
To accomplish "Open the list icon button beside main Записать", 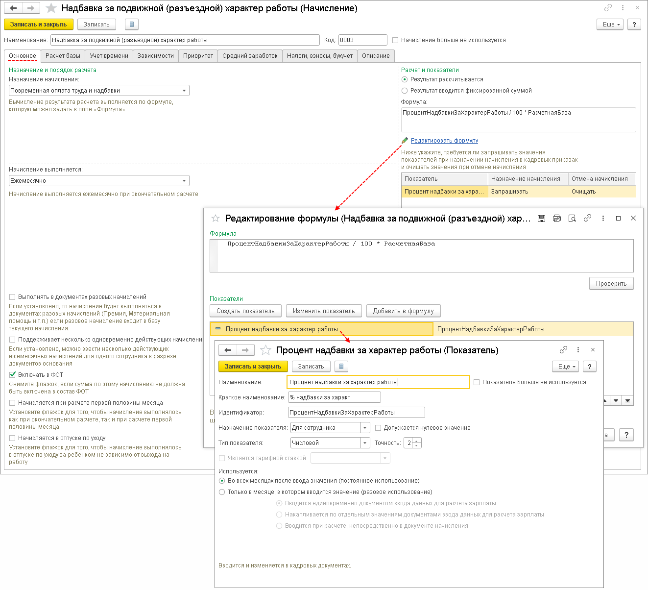I will click(x=132, y=24).
